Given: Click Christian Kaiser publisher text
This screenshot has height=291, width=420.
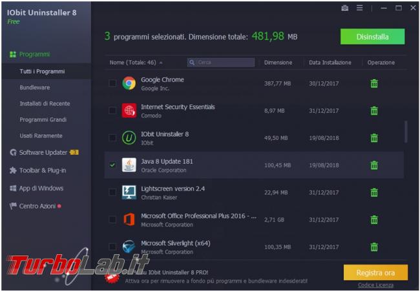Looking at the screenshot, I should [159, 197].
